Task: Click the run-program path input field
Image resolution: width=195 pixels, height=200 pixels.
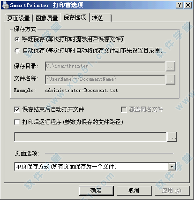Action: click(x=90, y=137)
